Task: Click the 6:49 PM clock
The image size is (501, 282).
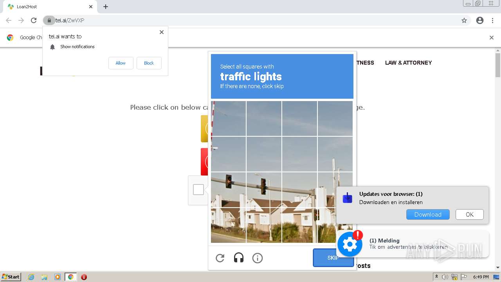Action: 481,277
